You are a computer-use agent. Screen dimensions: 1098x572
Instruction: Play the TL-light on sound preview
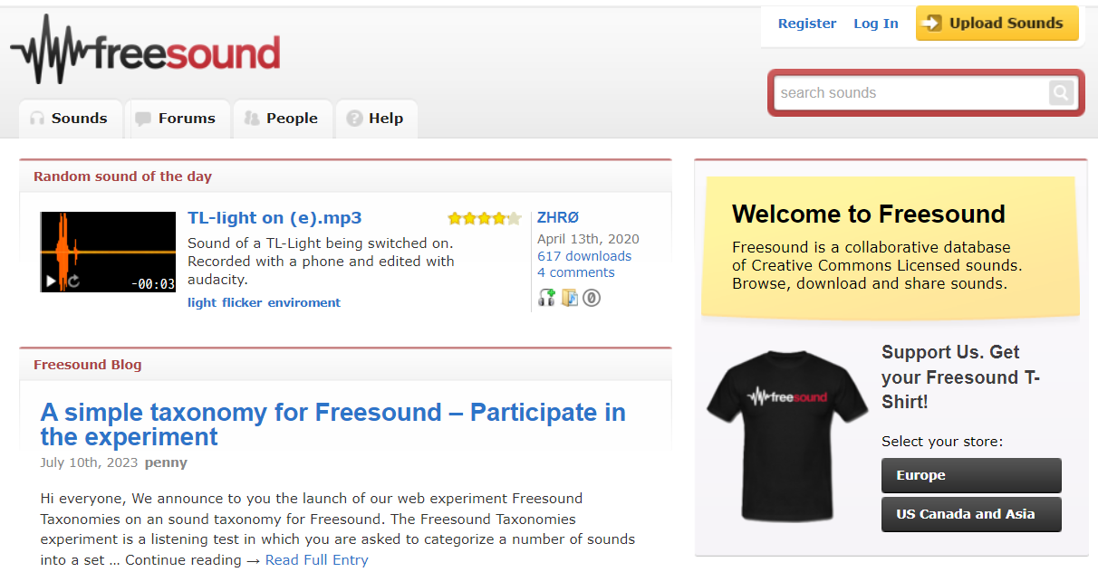point(51,281)
